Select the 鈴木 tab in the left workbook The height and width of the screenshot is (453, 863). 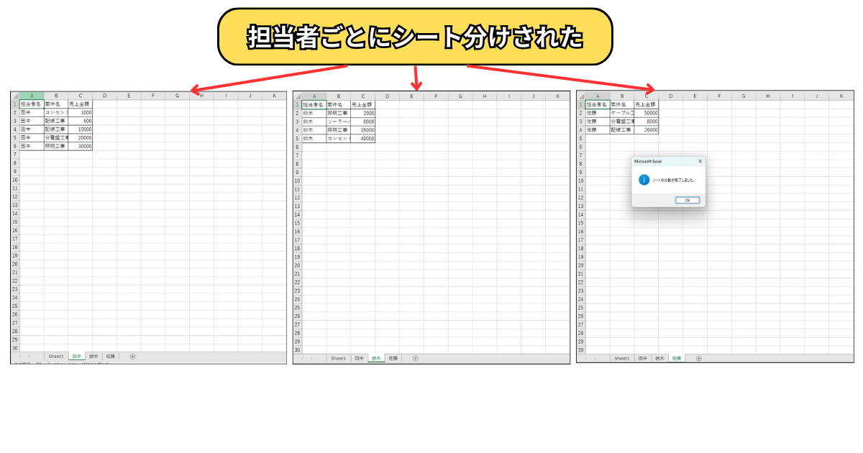pyautogui.click(x=94, y=354)
